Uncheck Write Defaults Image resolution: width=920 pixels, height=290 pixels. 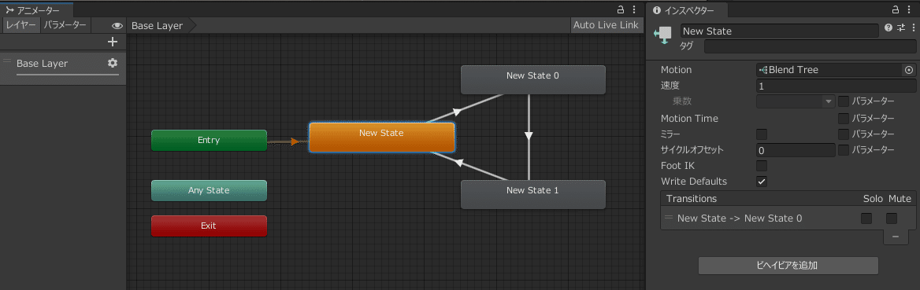pos(762,182)
